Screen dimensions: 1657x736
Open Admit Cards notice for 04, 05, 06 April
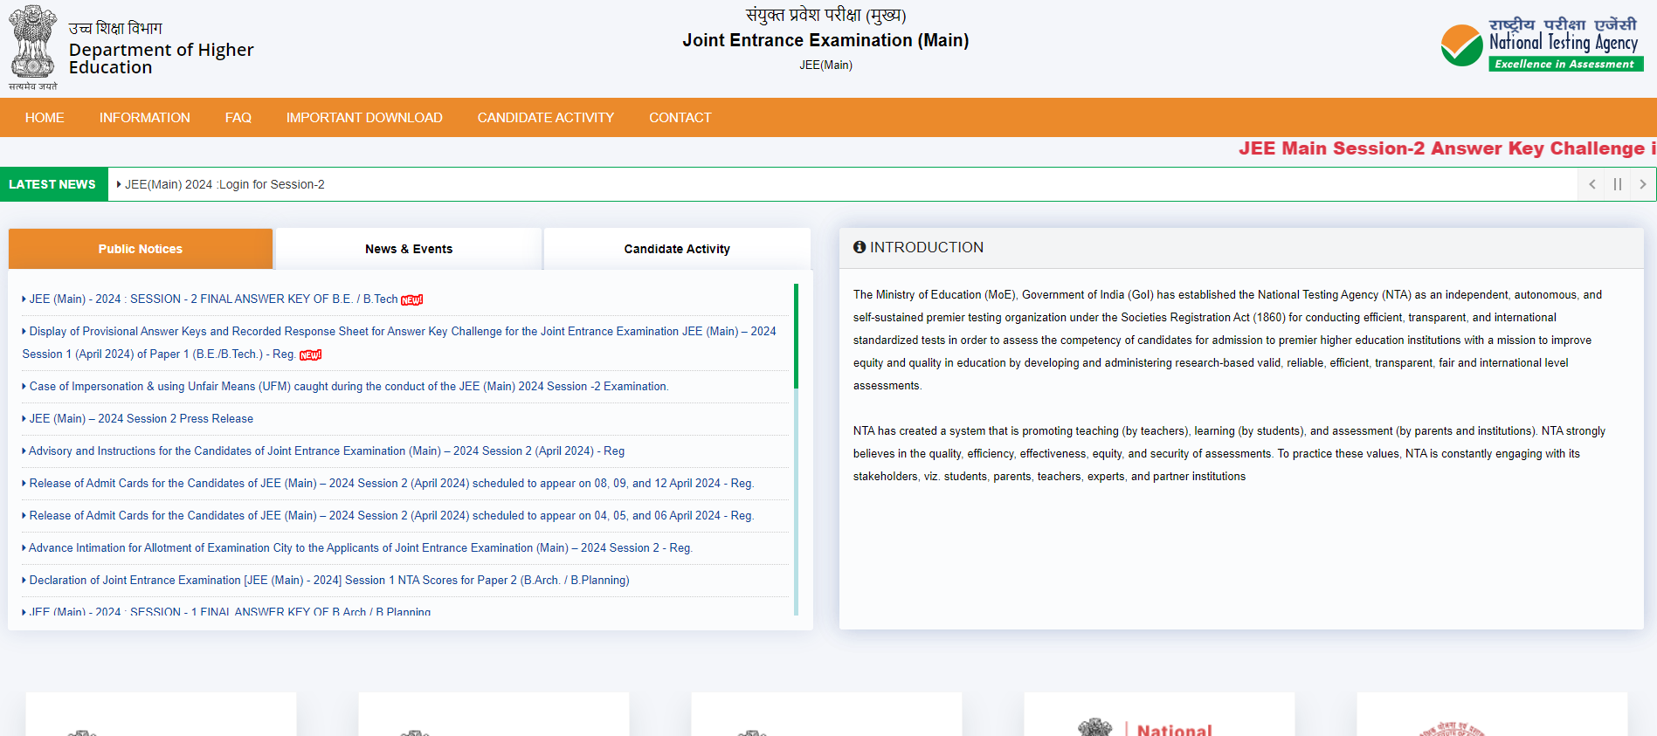tap(391, 515)
